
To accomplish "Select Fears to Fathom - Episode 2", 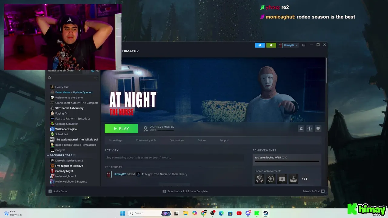I will click(73, 119).
